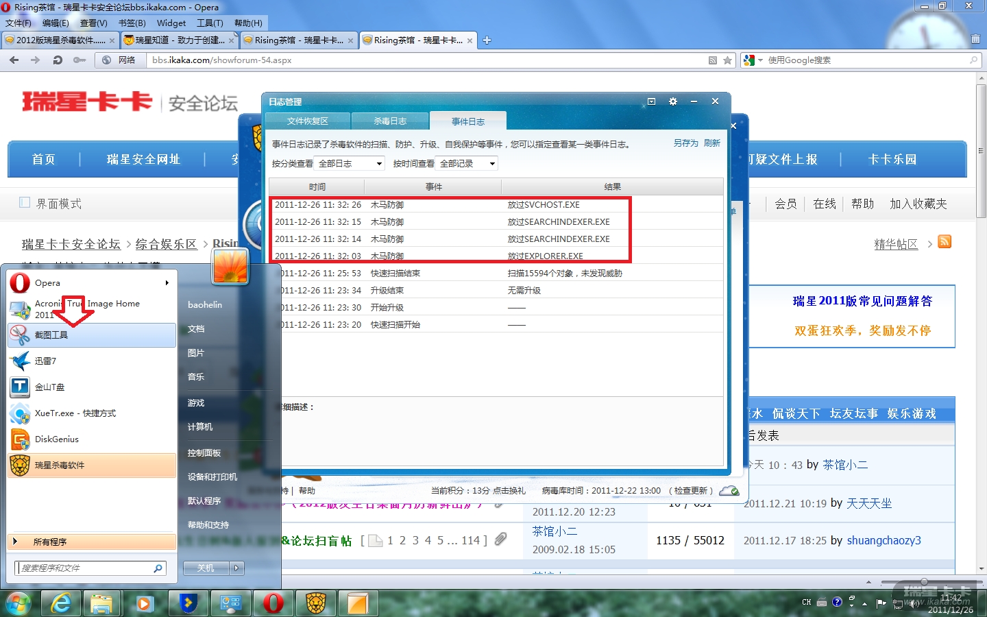Viewport: 987px width, 617px height.
Task: Open the dropdown menu button in 日志管理 titlebar
Action: click(x=652, y=101)
